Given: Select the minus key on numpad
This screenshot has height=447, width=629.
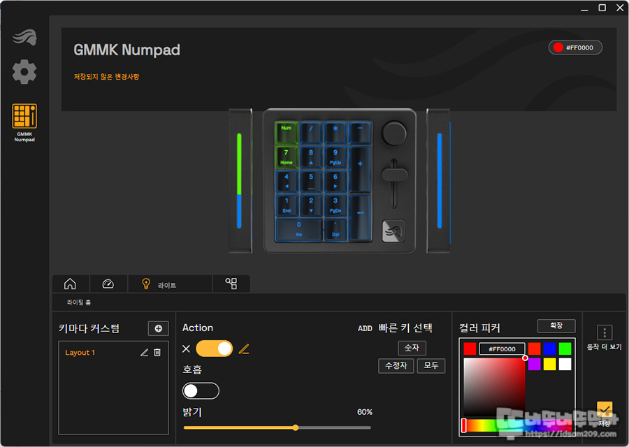Looking at the screenshot, I should tap(360, 132).
